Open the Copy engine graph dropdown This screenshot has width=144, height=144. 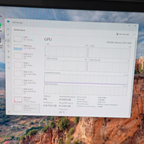[91, 46]
